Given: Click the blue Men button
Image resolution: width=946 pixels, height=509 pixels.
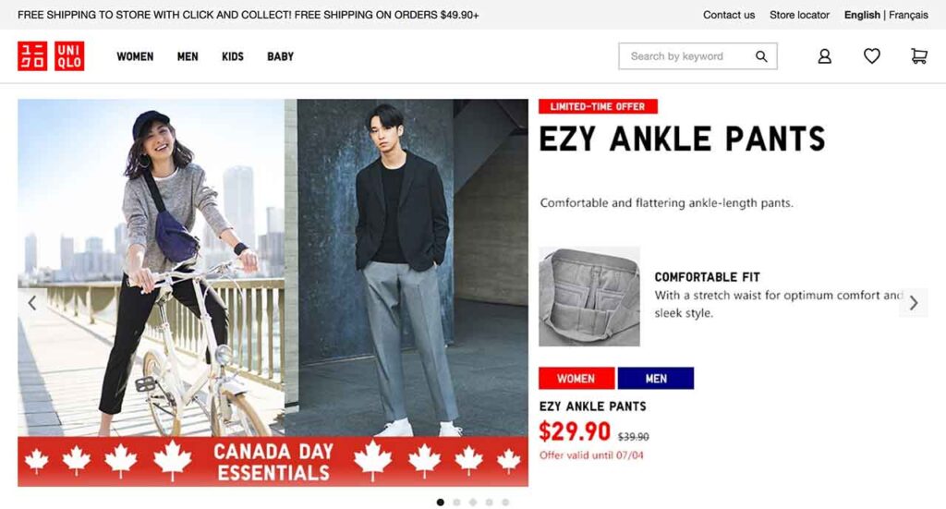Looking at the screenshot, I should pos(656,379).
